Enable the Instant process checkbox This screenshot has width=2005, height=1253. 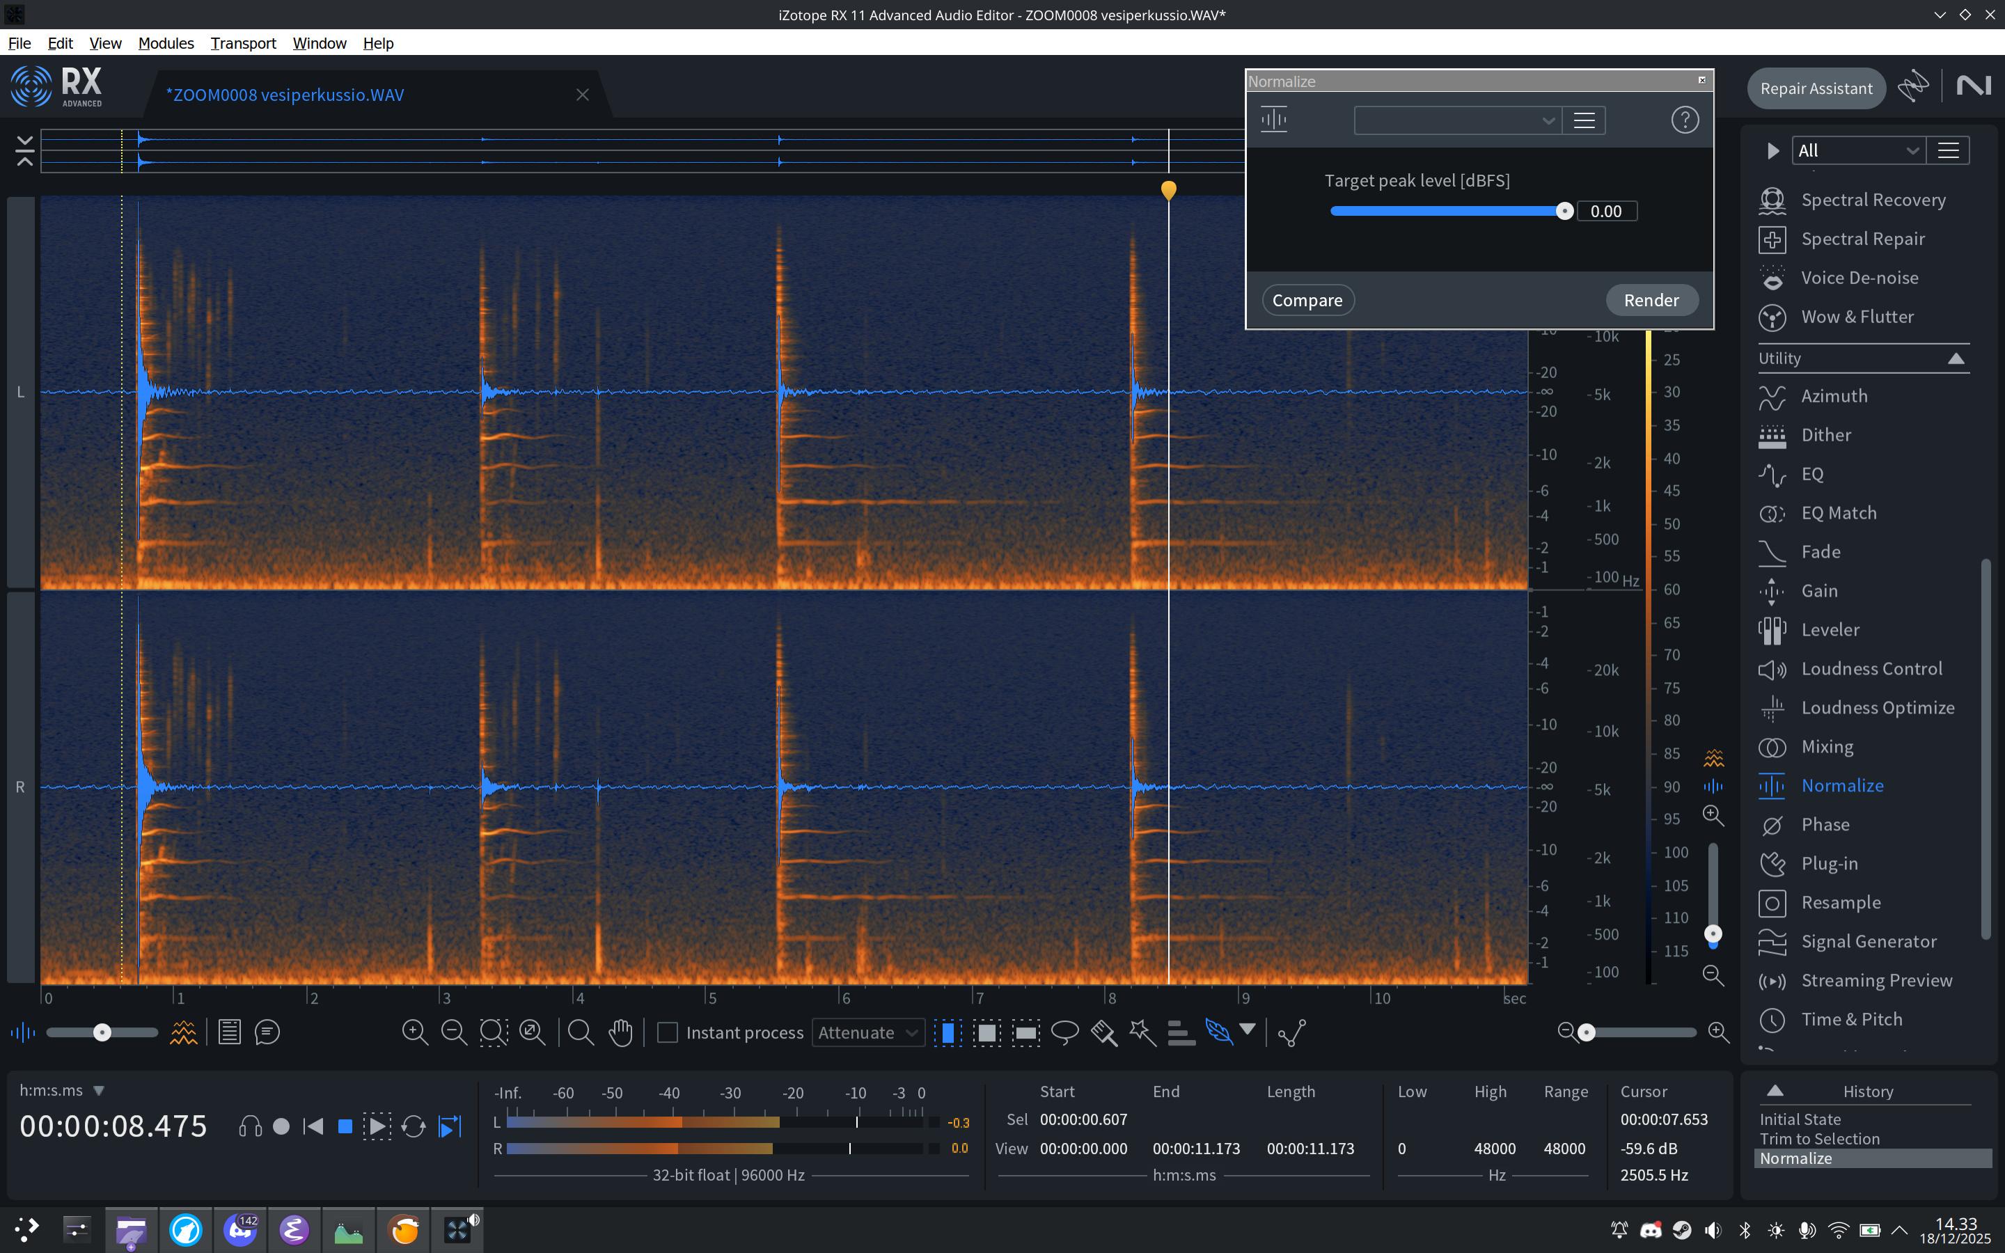click(x=668, y=1032)
